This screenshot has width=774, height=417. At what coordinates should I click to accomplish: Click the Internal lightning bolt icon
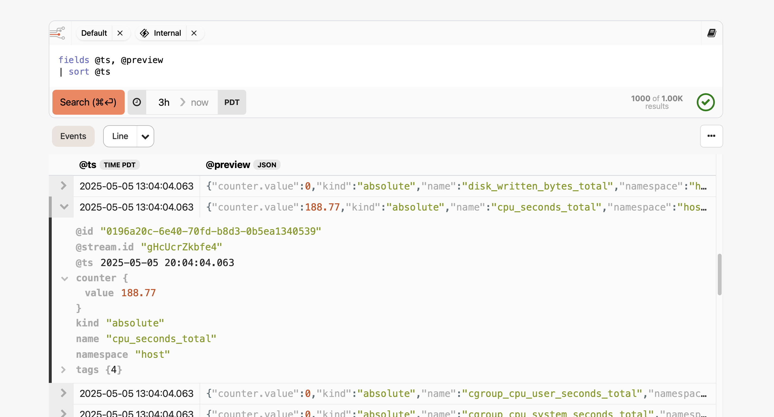(x=145, y=33)
